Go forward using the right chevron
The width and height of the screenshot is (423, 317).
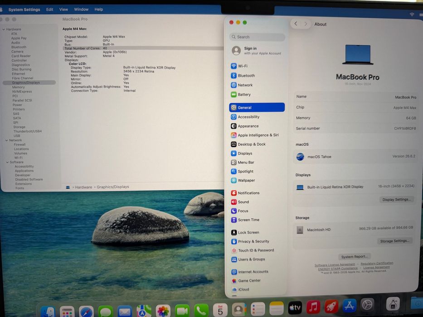[x=306, y=24]
